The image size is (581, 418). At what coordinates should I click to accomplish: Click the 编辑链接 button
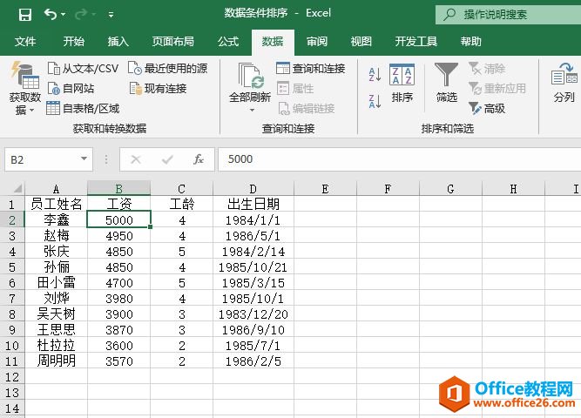click(306, 109)
